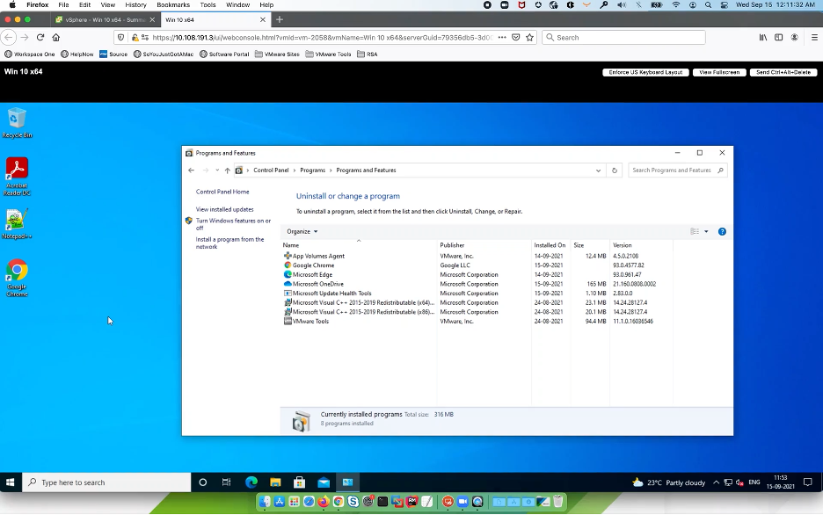Open Acrobat Reader DC desktop icon
This screenshot has width=823, height=515.
(17, 169)
